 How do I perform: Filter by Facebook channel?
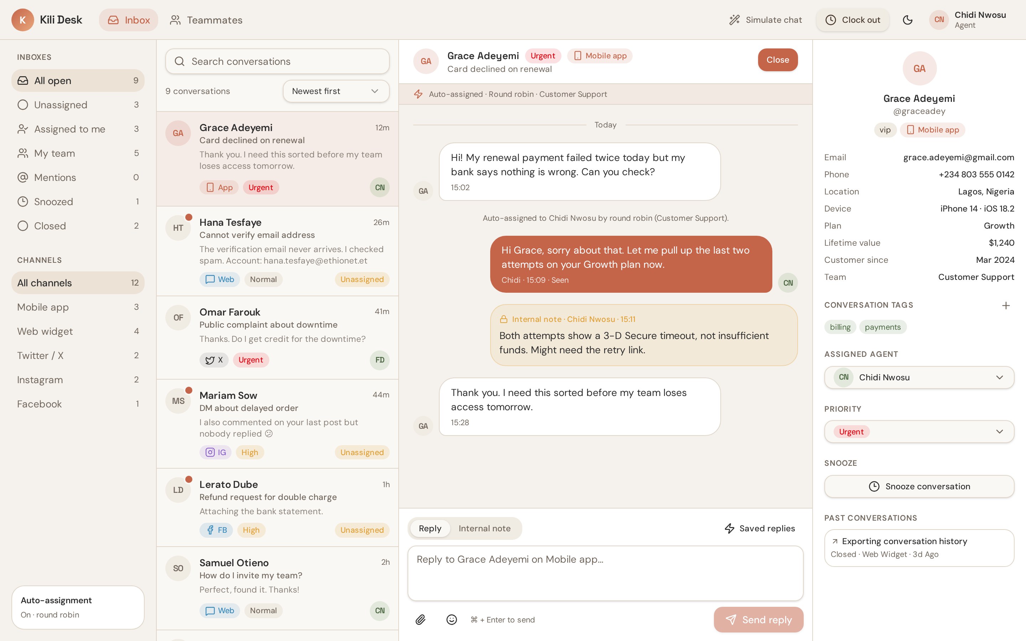tap(78, 403)
